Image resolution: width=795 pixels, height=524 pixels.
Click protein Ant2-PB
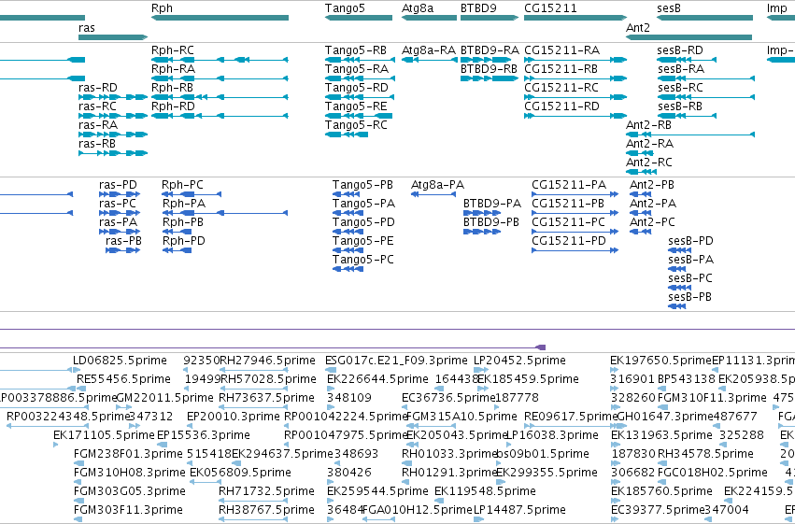(640, 194)
